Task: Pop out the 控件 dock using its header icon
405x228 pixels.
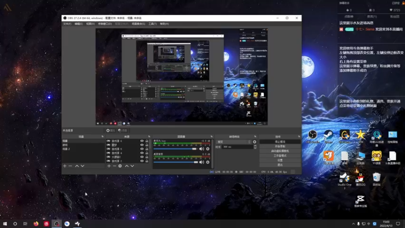Action: pyautogui.click(x=299, y=136)
